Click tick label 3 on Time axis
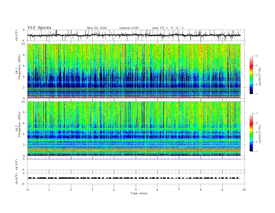 92,190
